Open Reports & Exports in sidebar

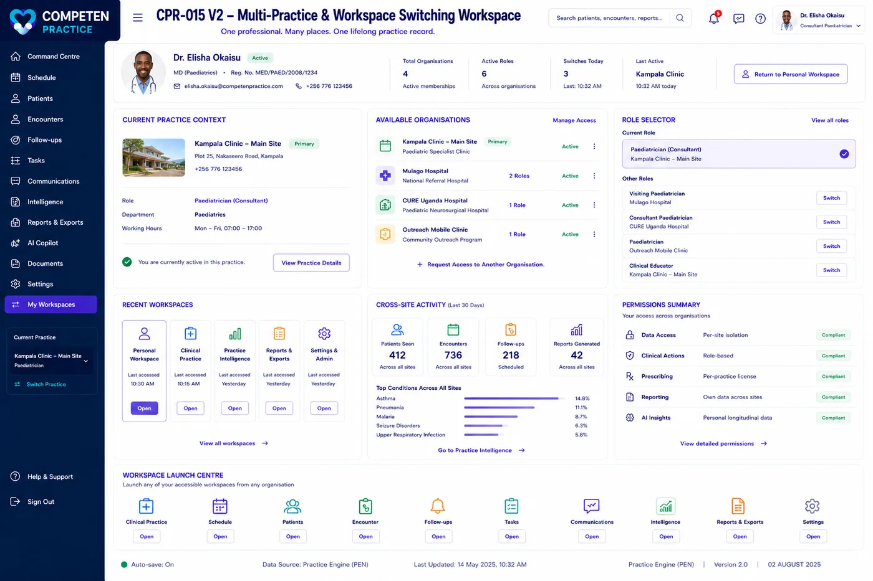point(50,222)
